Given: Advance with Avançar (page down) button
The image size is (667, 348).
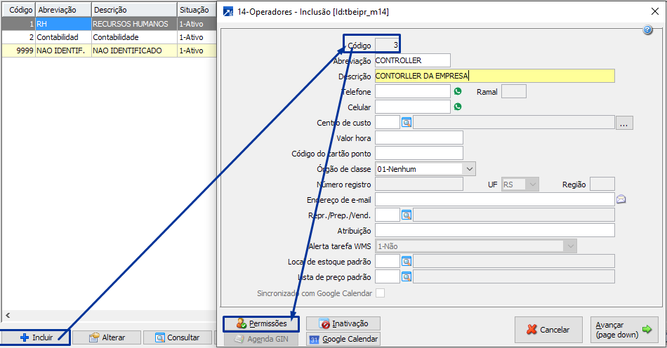Looking at the screenshot, I should [624, 330].
